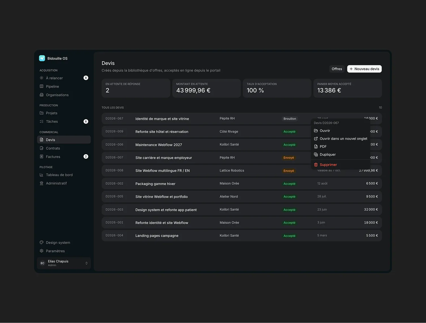Image resolution: width=426 pixels, height=323 pixels.
Task: Click the Projets folder icon
Action: pyautogui.click(x=41, y=113)
